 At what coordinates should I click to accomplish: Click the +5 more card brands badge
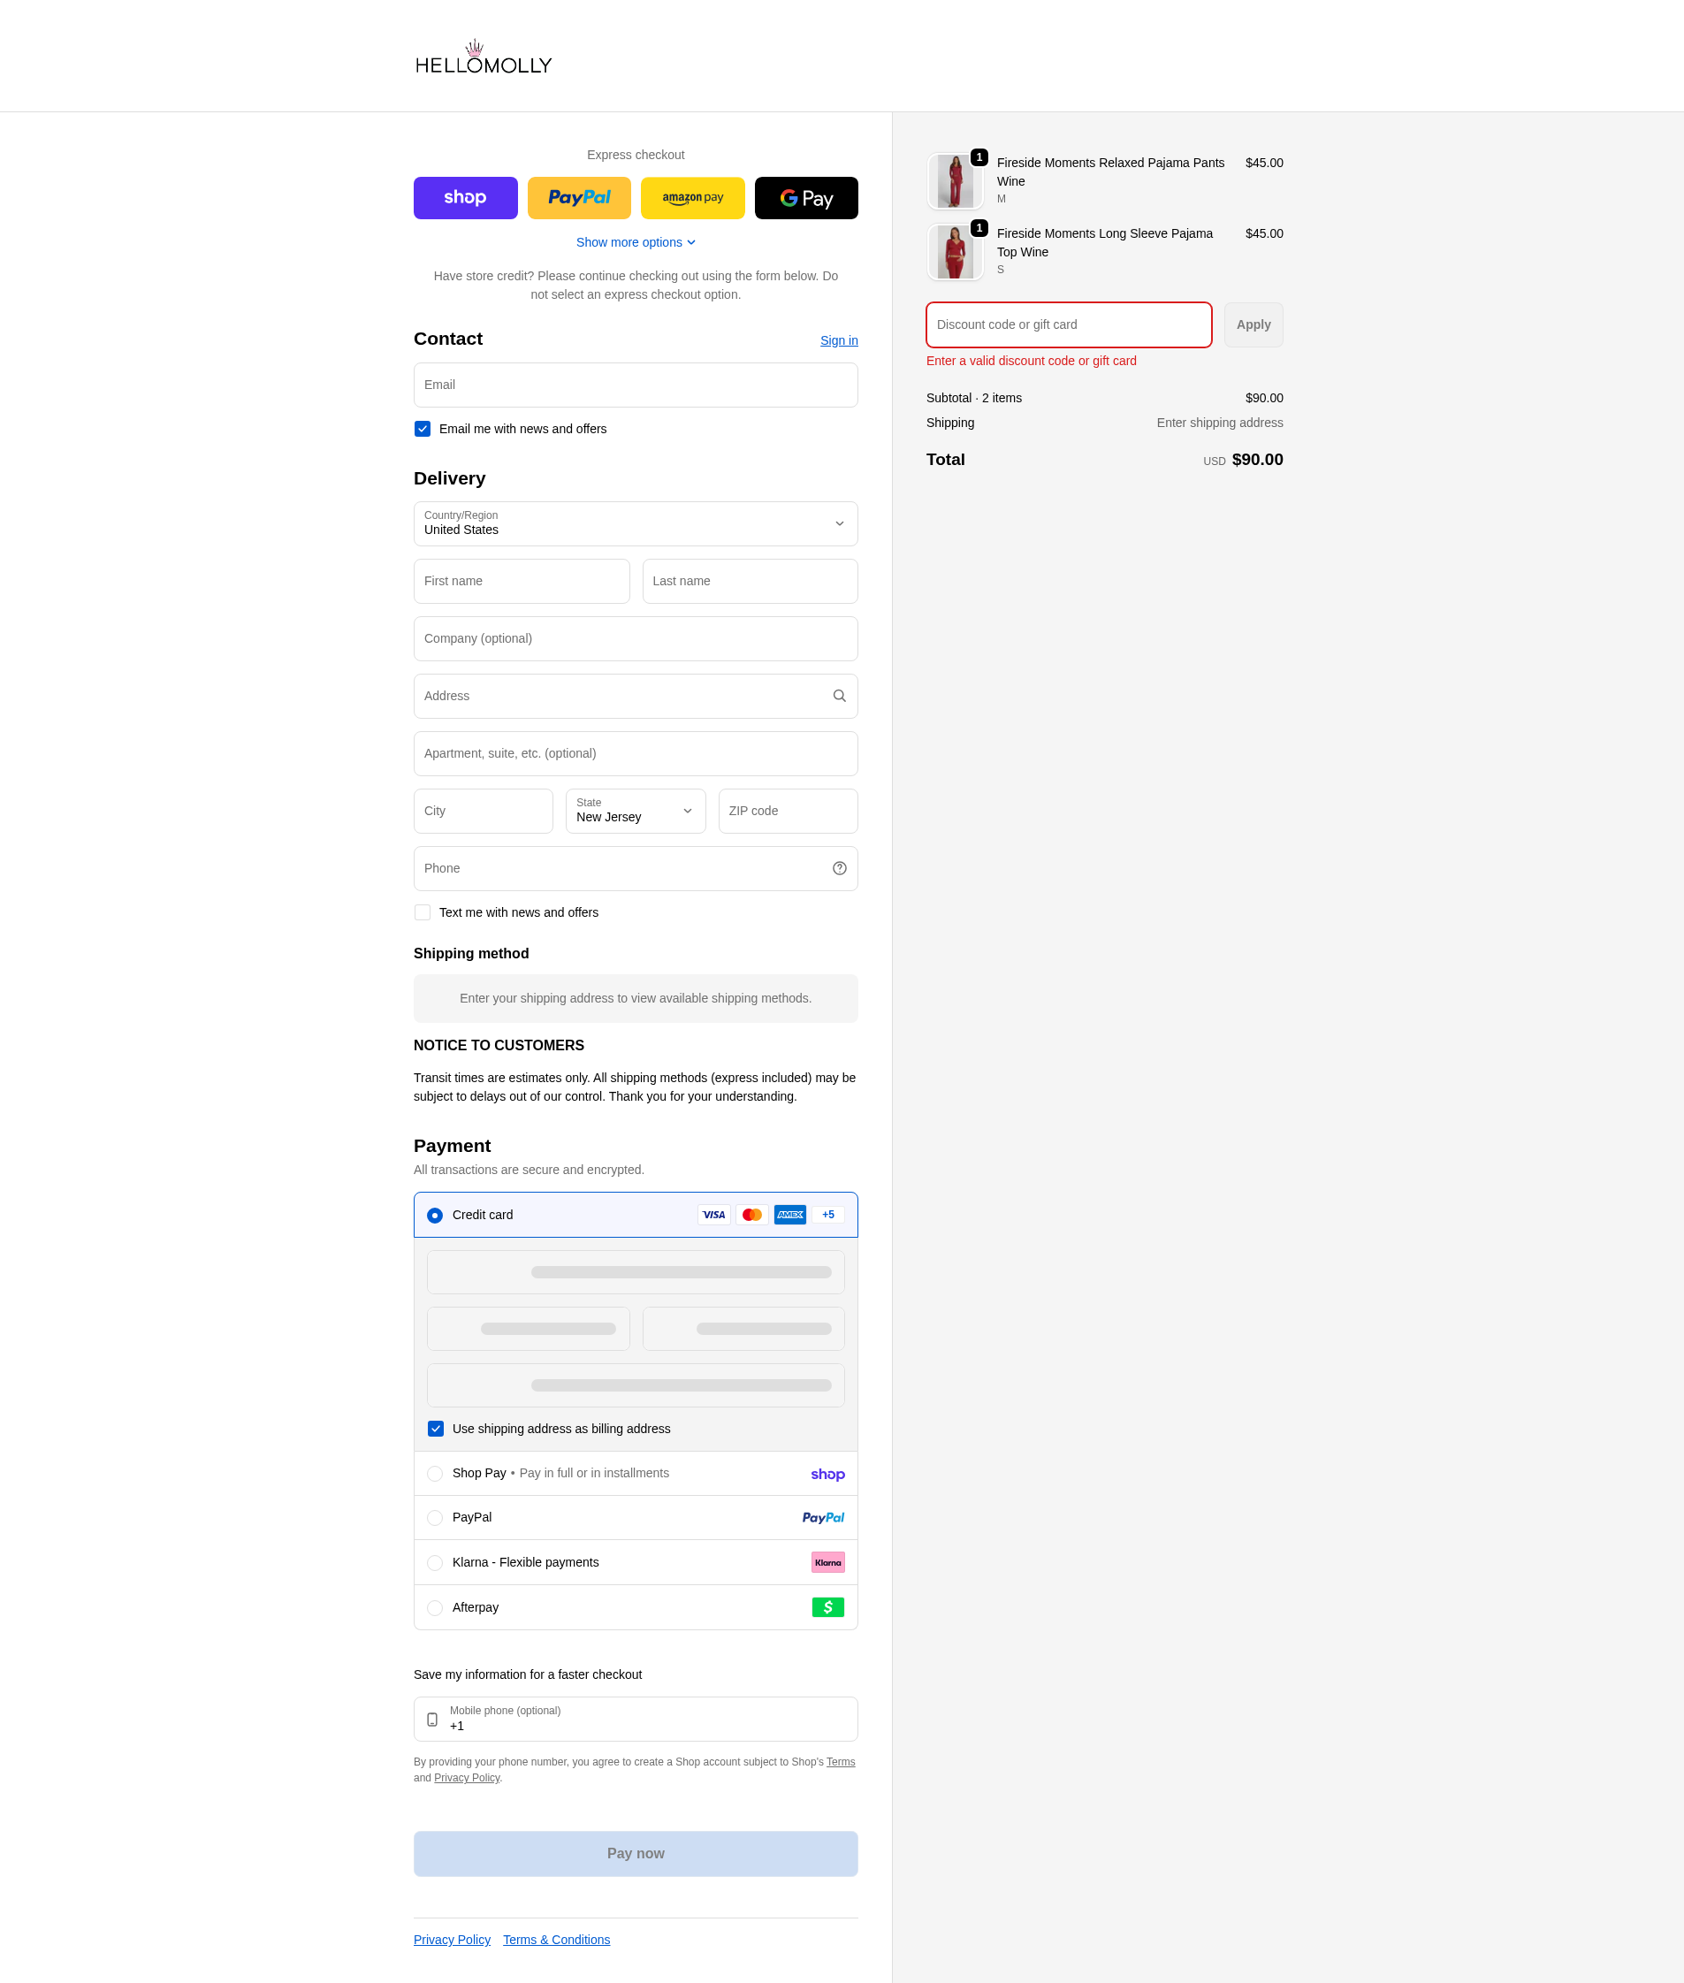point(827,1215)
